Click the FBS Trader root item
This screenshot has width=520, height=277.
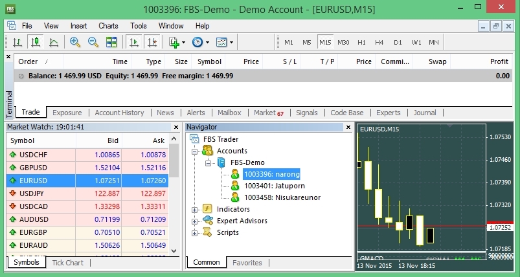(221, 139)
